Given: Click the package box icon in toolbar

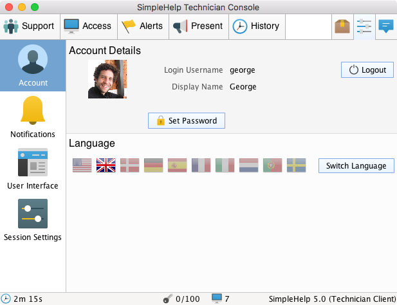Looking at the screenshot, I should click(x=342, y=26).
